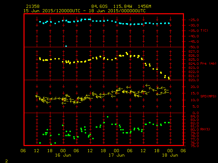218x163 pixels.
Task: Click the highest green humidity point near 84
Action: point(108,117)
